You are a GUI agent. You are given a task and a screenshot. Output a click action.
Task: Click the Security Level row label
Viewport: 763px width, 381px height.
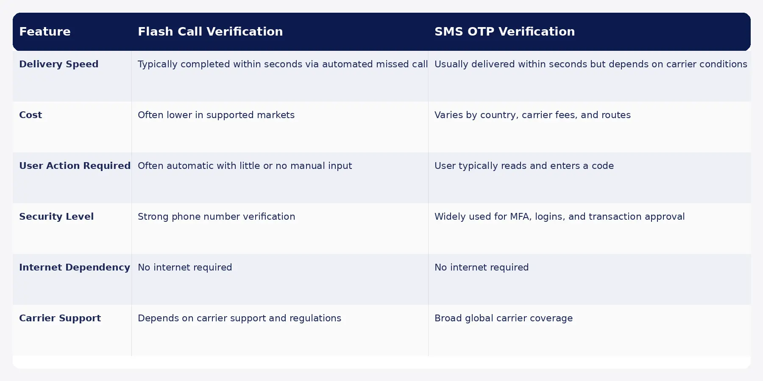pyautogui.click(x=56, y=217)
